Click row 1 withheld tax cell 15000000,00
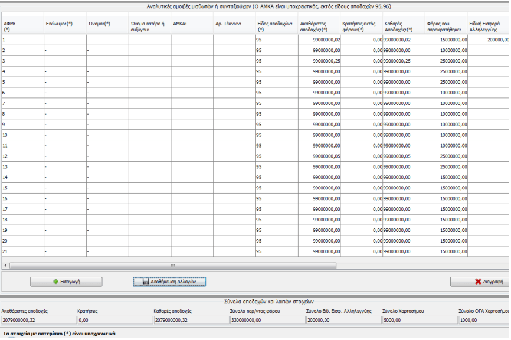The image size is (511, 340). point(447,40)
